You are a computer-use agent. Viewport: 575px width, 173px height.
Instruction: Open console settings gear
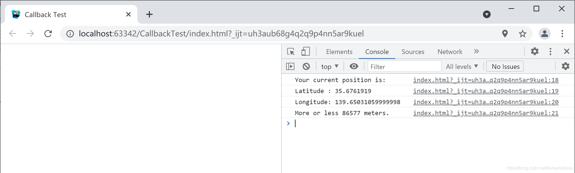(566, 66)
